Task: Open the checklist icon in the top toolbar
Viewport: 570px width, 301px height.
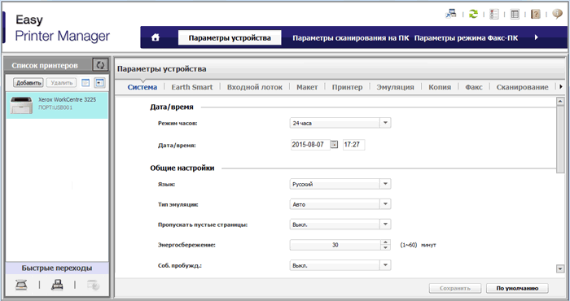Action: (494, 14)
